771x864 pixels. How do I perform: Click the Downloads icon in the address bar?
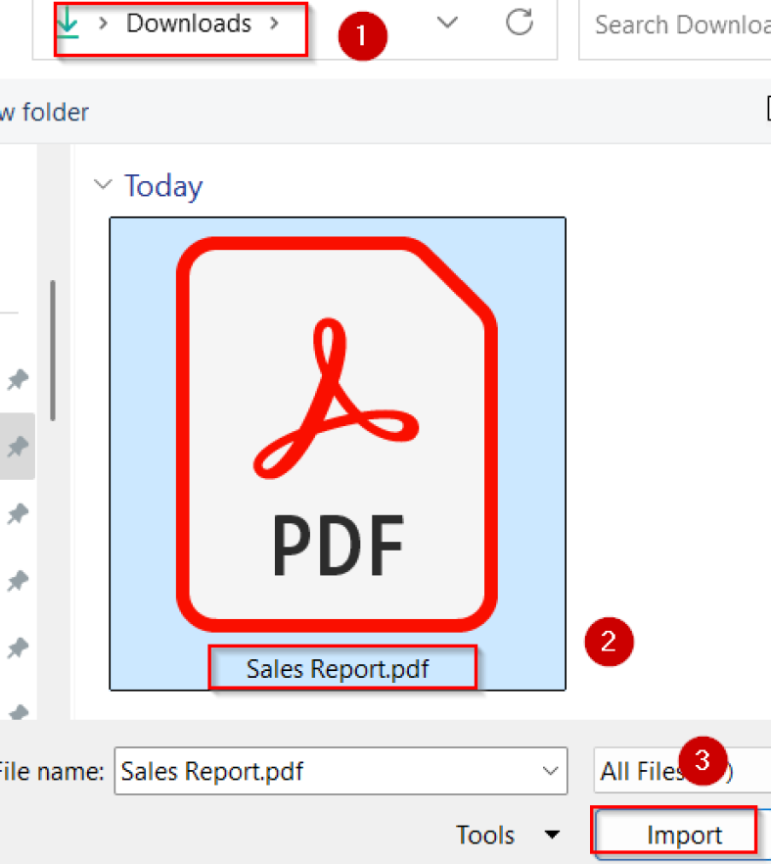(68, 22)
